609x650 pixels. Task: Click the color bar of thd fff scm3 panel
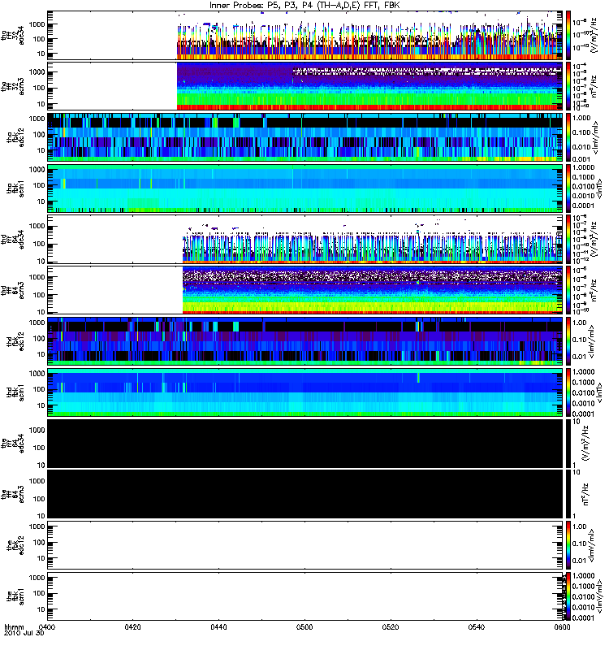(568, 290)
